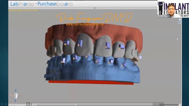Toggle lock on the upper left central incisor

point(79,45)
